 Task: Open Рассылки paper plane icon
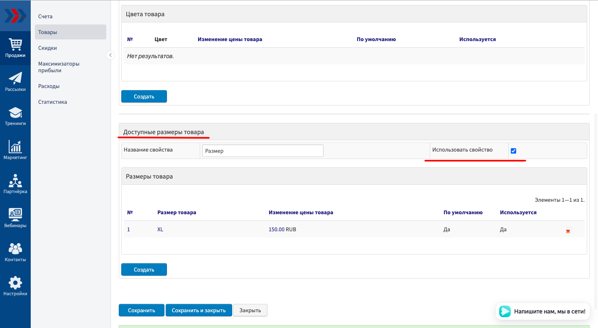[x=15, y=78]
